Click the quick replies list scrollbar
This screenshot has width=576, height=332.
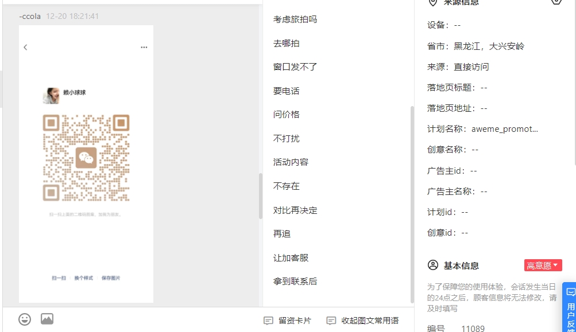(x=412, y=204)
